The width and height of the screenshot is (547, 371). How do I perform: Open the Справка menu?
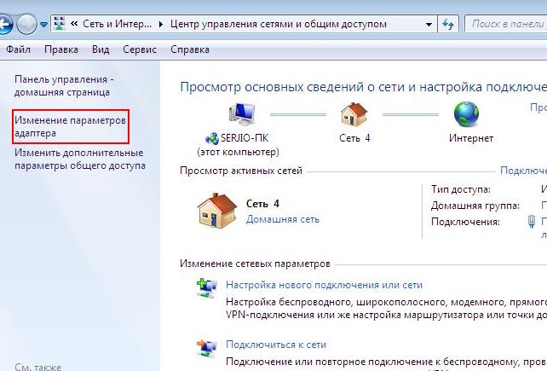189,49
